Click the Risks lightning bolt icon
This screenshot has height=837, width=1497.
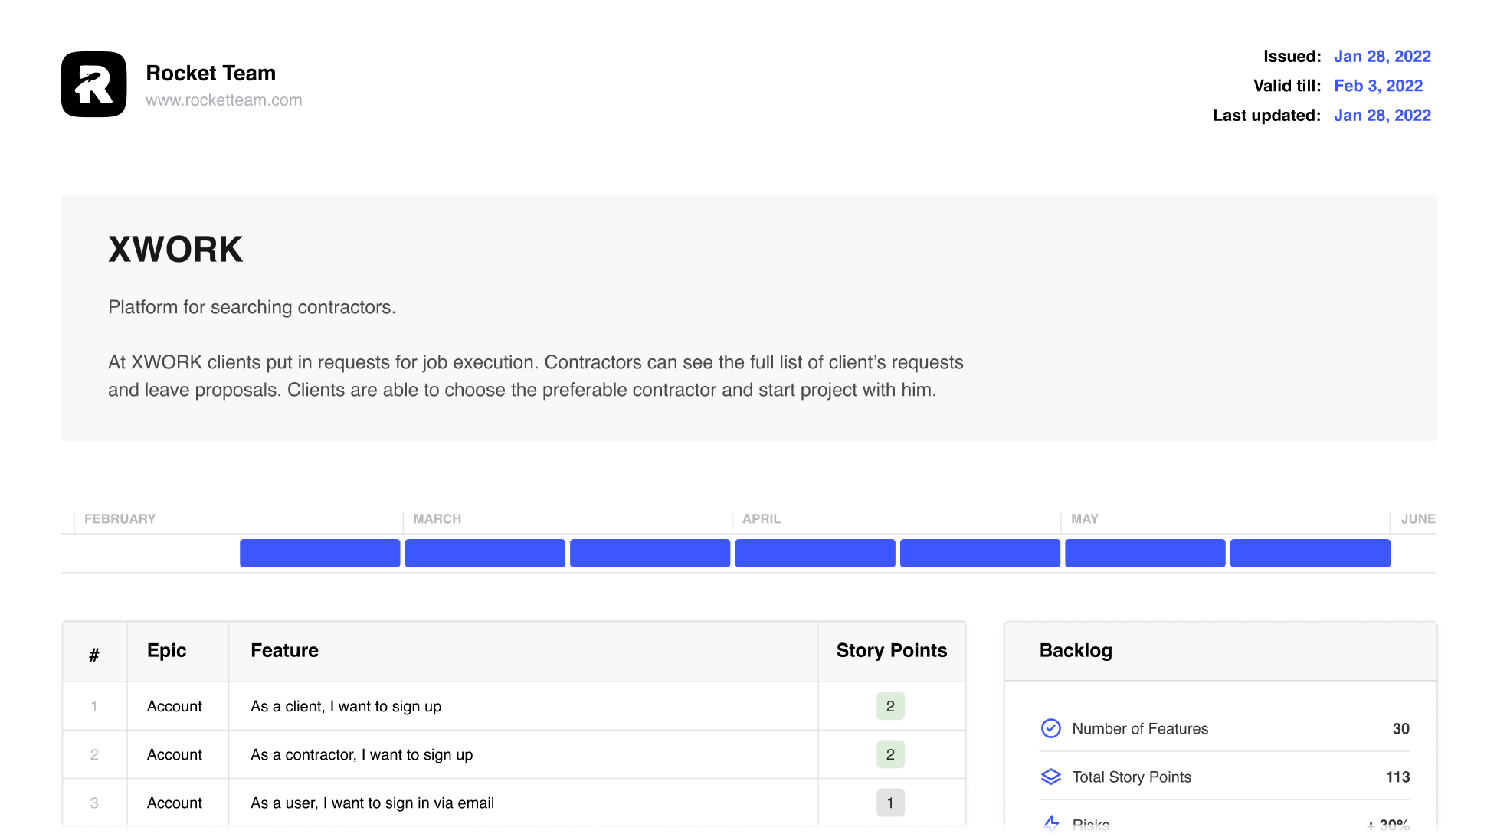[1050, 825]
